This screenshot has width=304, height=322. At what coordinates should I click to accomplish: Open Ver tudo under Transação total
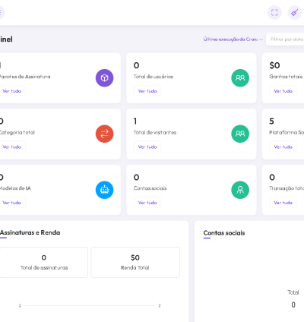283,203
